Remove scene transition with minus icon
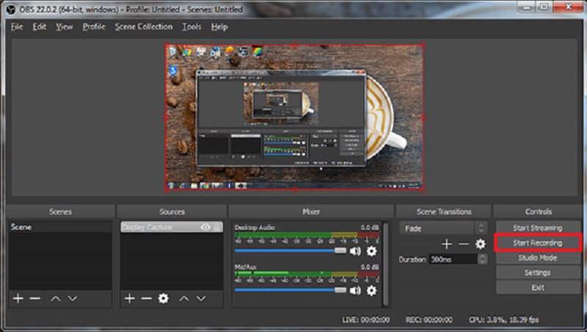Screen dimensions: 587x332 tap(464, 245)
